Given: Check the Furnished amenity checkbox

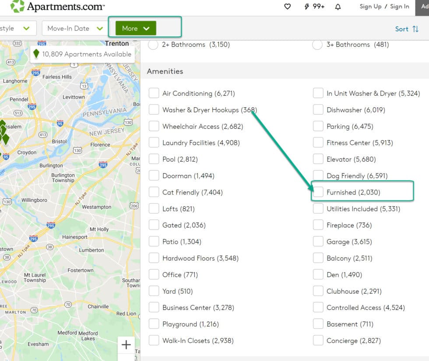Looking at the screenshot, I should 318,192.
